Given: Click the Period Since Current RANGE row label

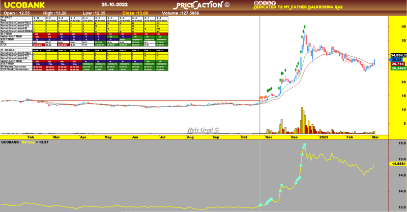Looking at the screenshot, I should [16, 31].
